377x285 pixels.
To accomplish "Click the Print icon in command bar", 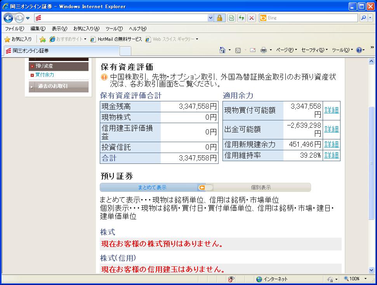I will click(264, 50).
